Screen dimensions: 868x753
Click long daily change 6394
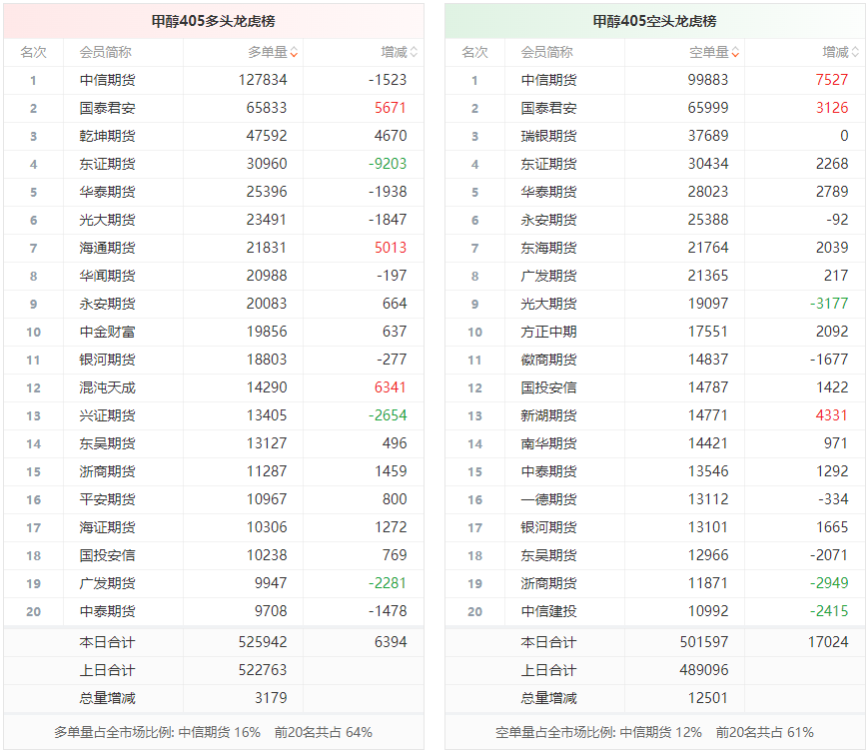(391, 642)
